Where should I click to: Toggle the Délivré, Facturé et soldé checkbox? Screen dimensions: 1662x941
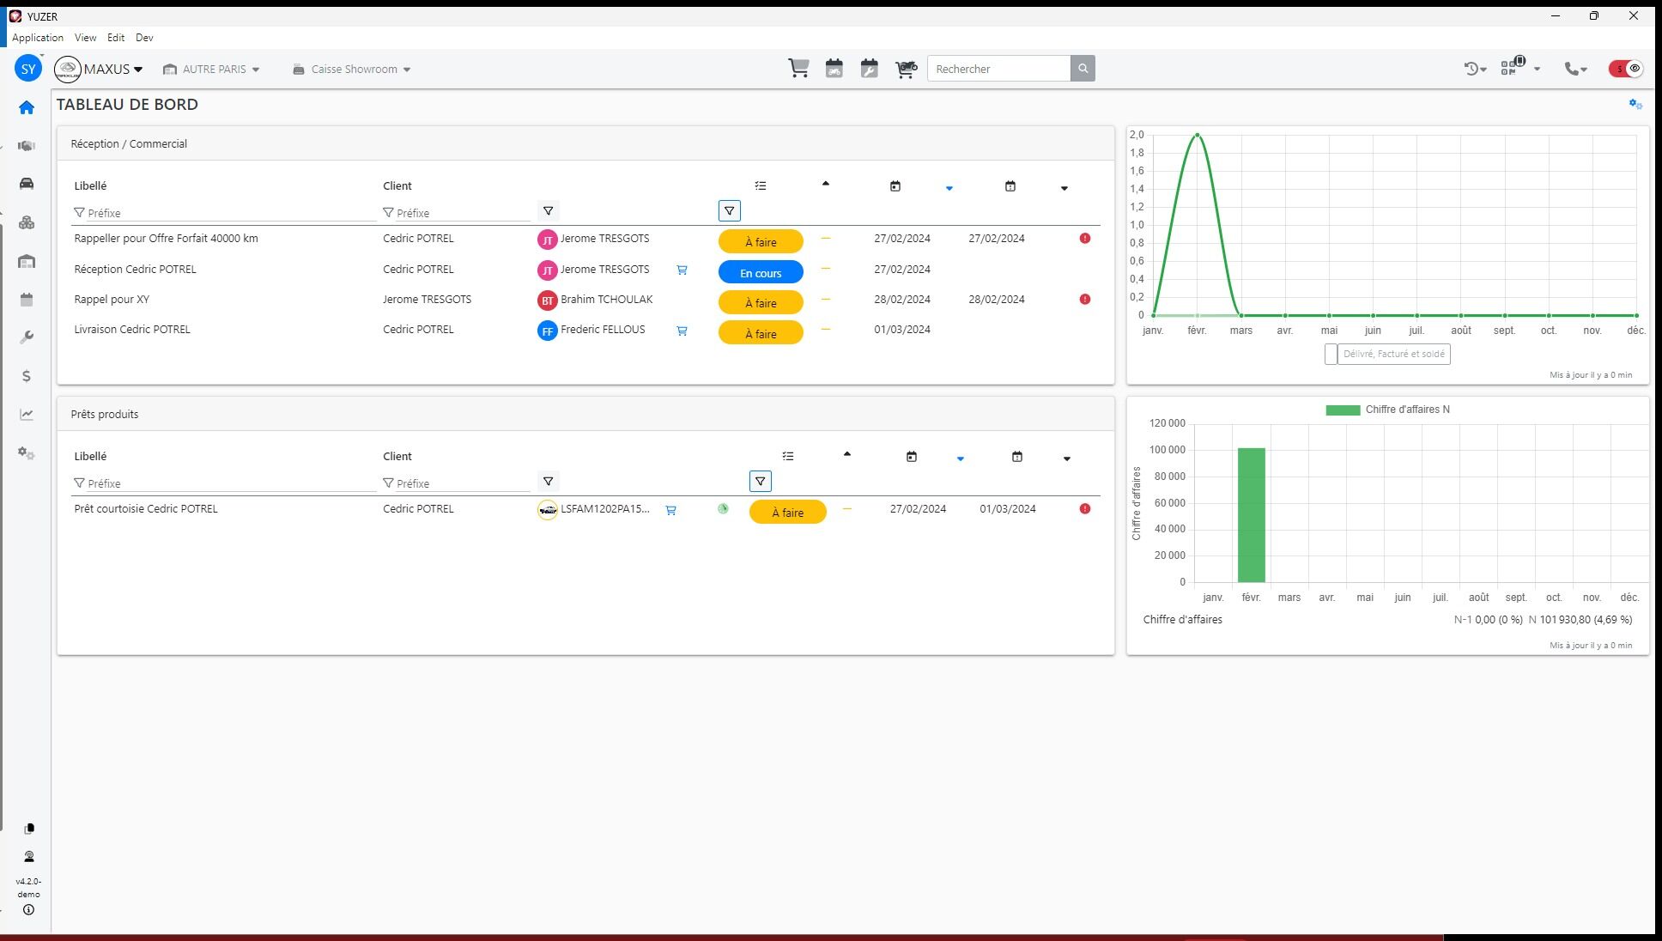(1331, 354)
